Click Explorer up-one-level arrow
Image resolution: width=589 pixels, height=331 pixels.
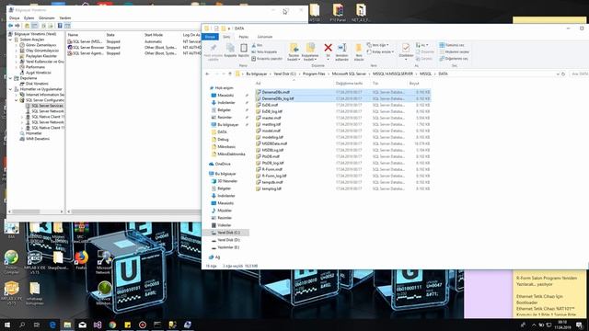coord(230,74)
